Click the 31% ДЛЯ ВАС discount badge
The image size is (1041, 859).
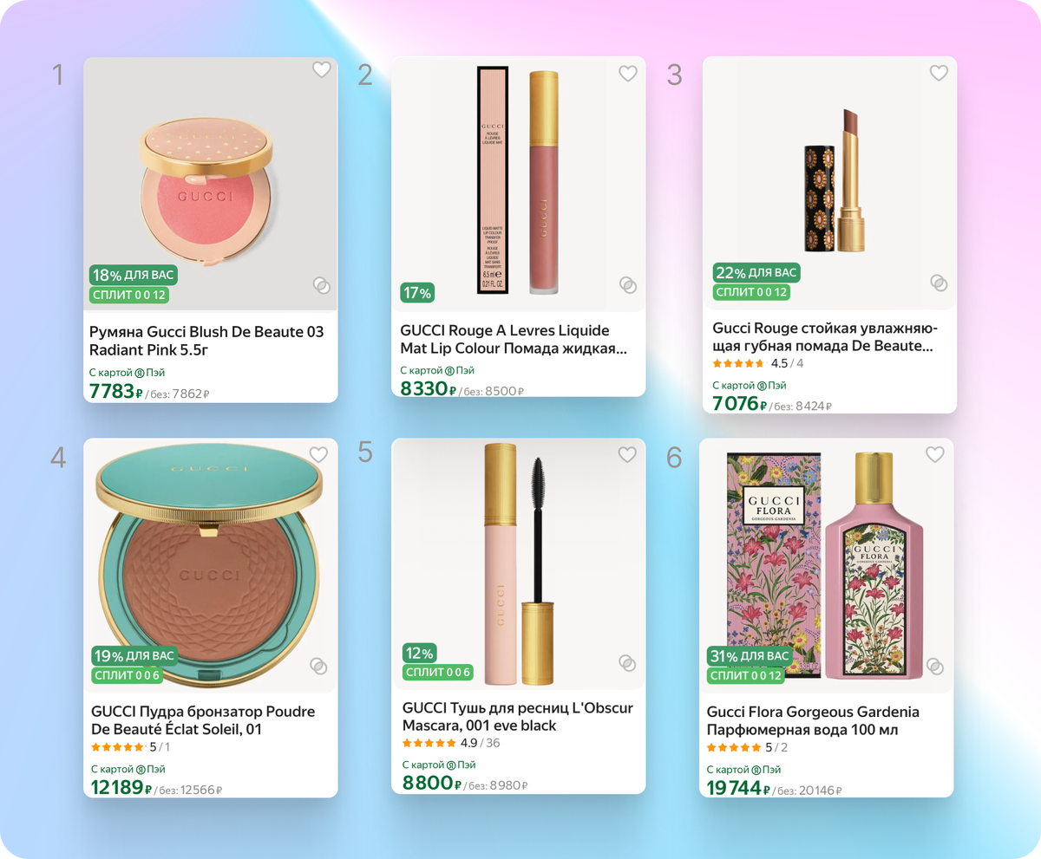click(750, 656)
